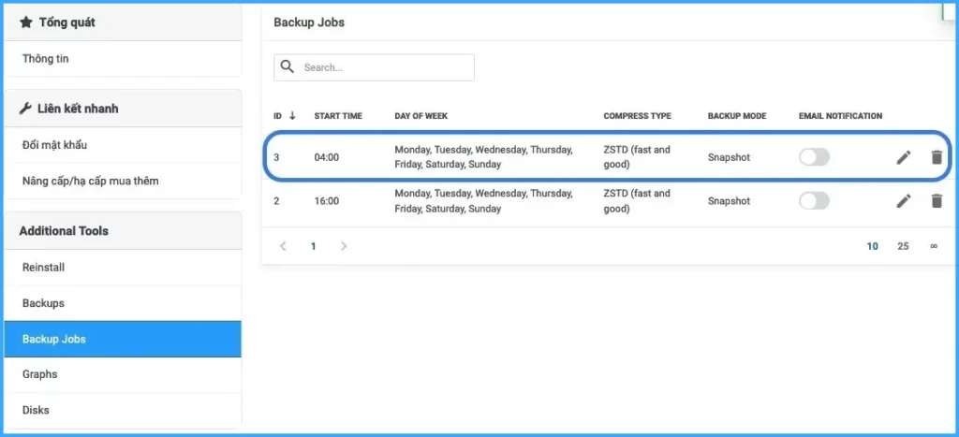Click days of week in job 3 row

point(484,157)
